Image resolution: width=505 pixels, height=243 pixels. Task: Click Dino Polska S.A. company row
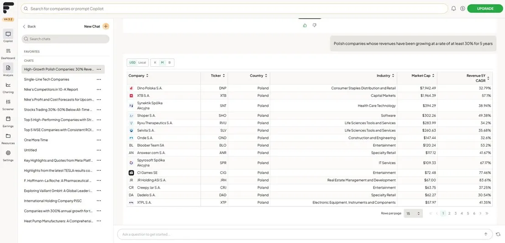309,88
